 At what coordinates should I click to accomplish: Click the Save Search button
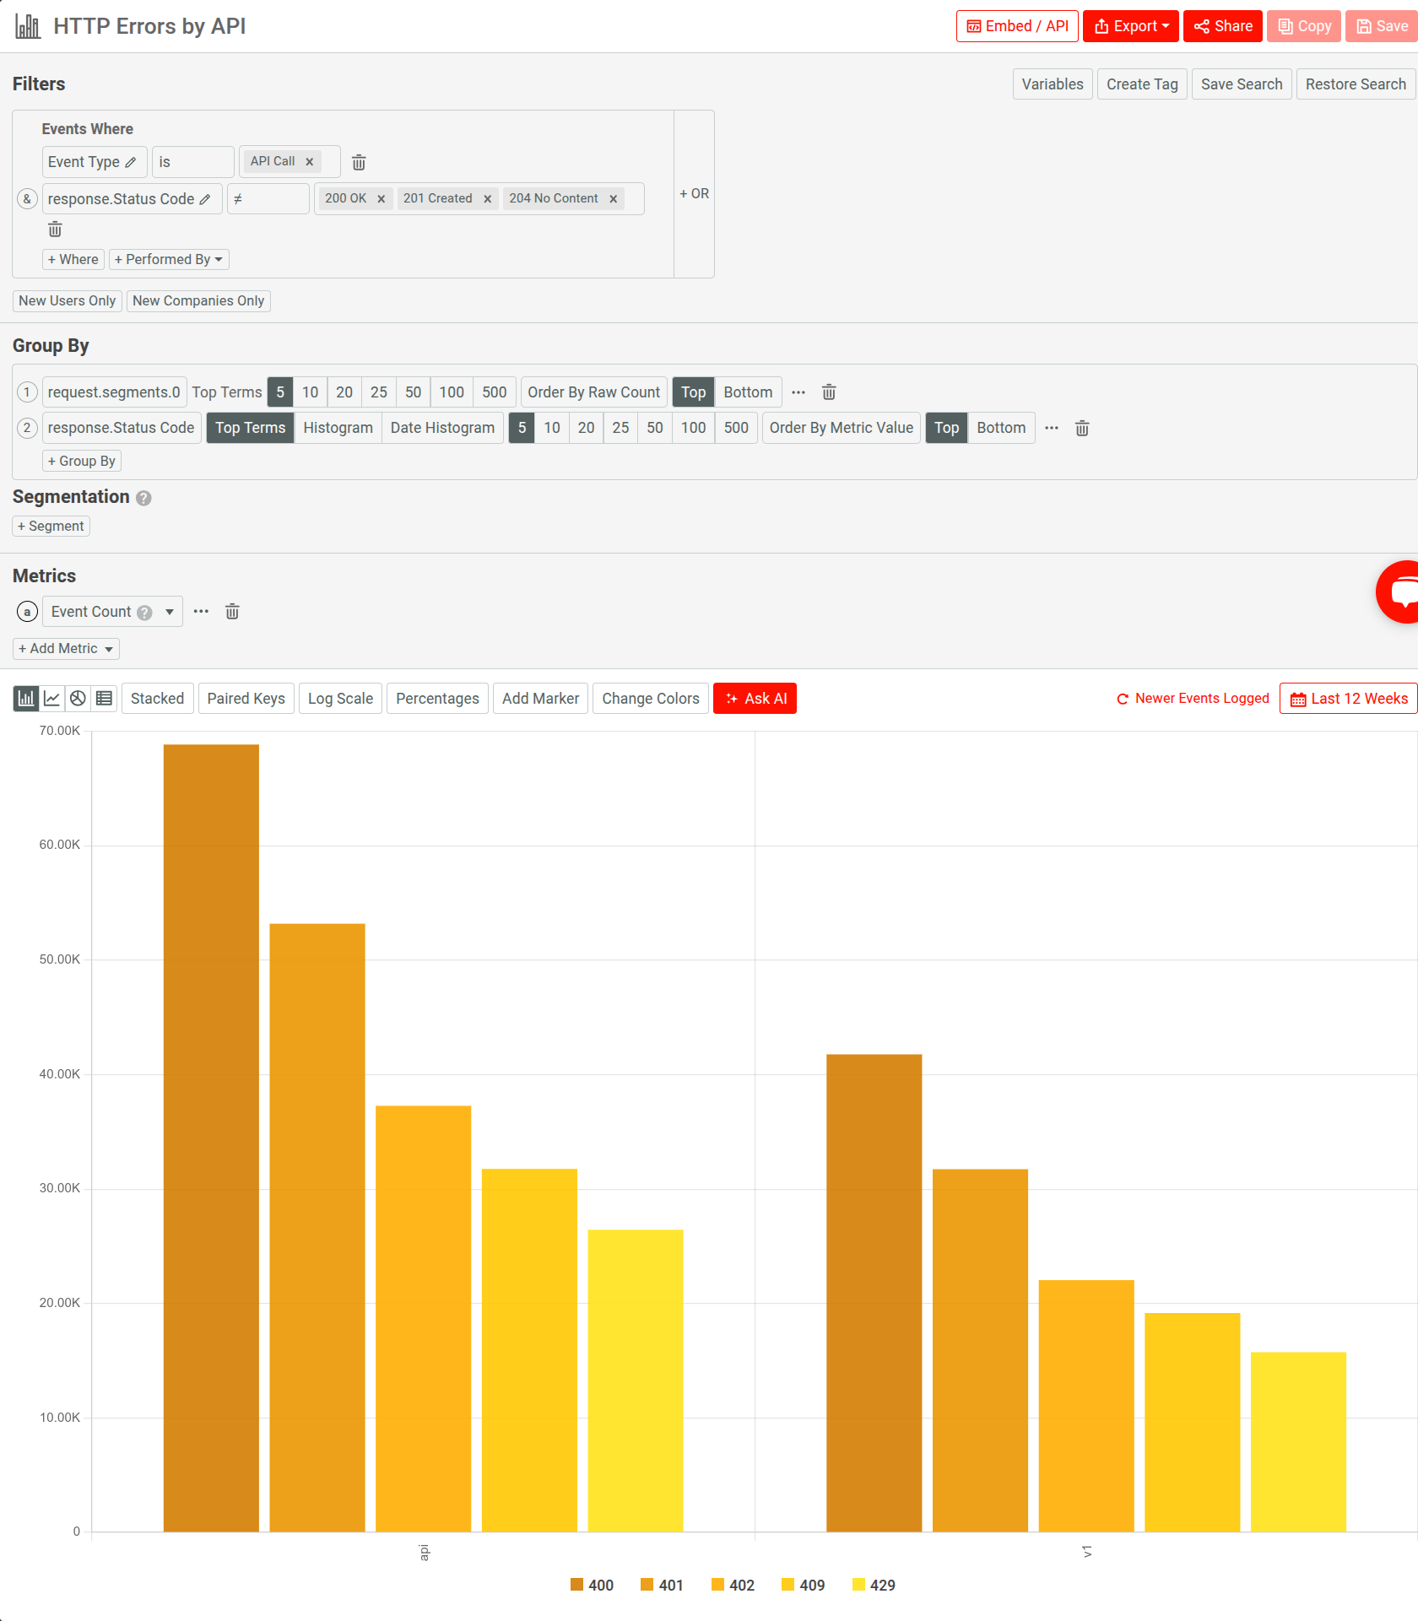[1241, 84]
